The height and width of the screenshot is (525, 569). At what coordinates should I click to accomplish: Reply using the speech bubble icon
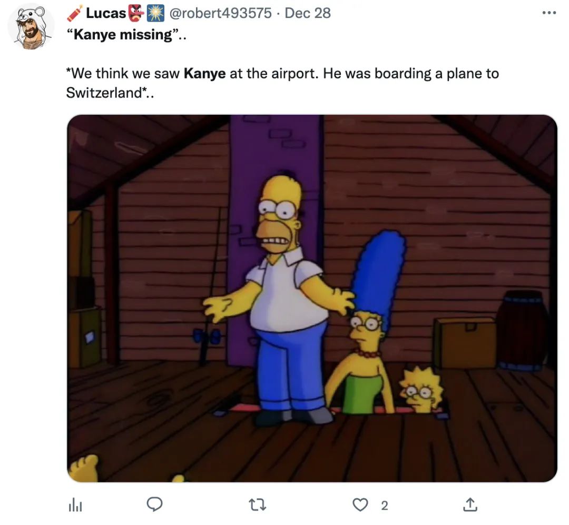[x=154, y=504]
